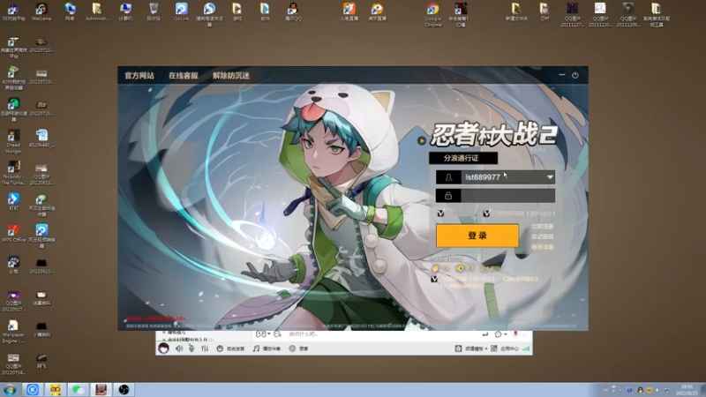
Task: Toggle the bottom agreement checkbox below login options
Action: [x=434, y=279]
